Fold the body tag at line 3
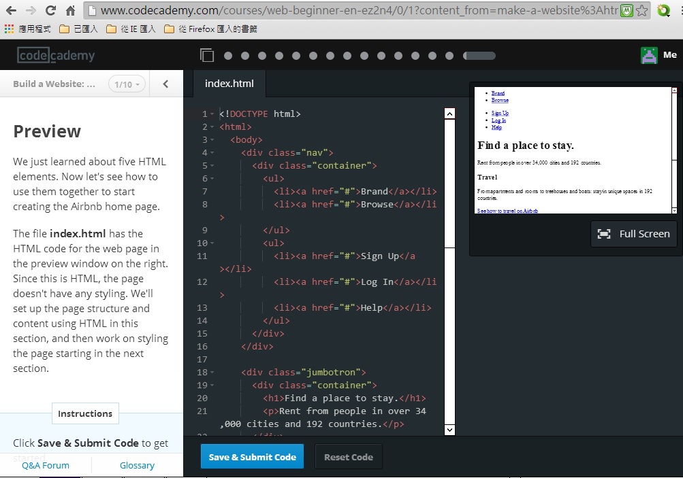 (212, 140)
